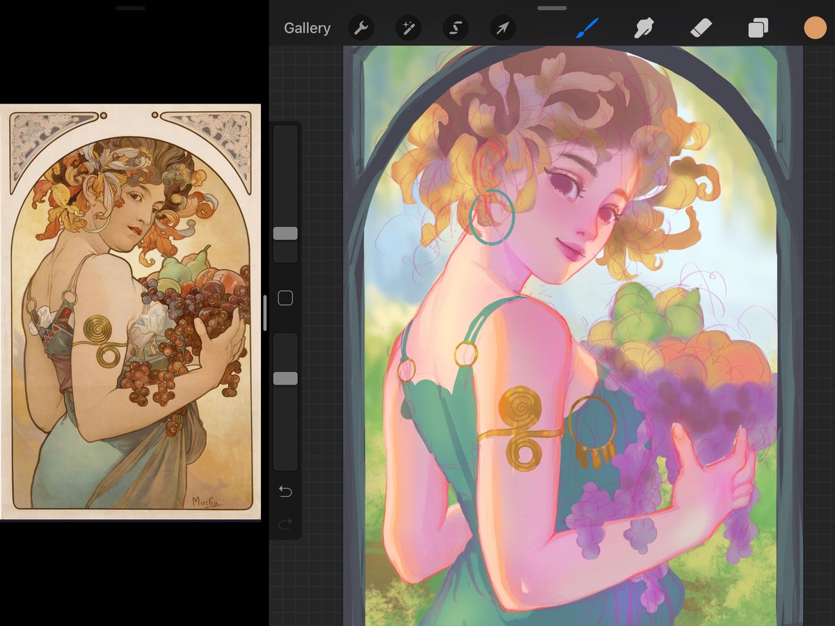Tap the top handle of reference app
Viewport: 835px width, 626px height.
point(131,8)
